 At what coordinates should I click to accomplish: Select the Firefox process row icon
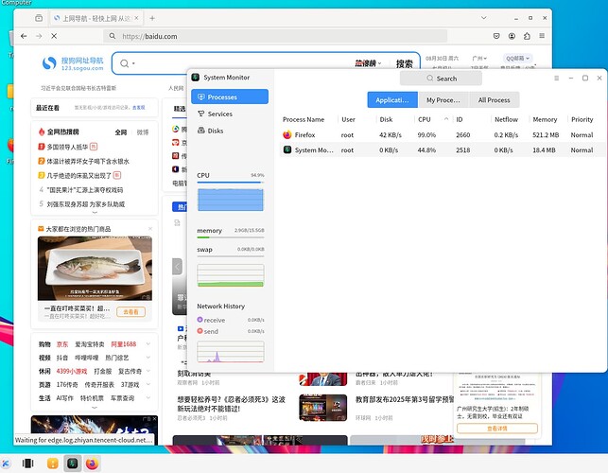287,135
